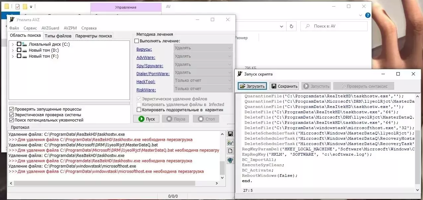The image size is (423, 200).
Task: Select the Область поиска tab
Action: (25, 35)
